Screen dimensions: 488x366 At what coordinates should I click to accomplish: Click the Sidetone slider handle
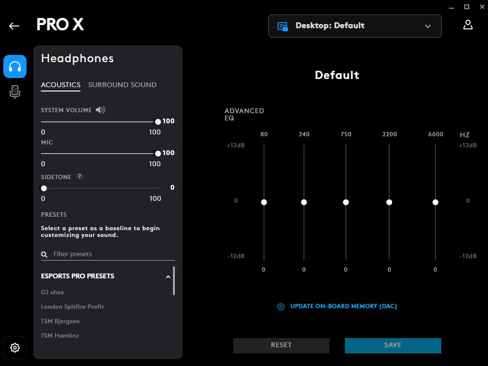[x=44, y=188]
